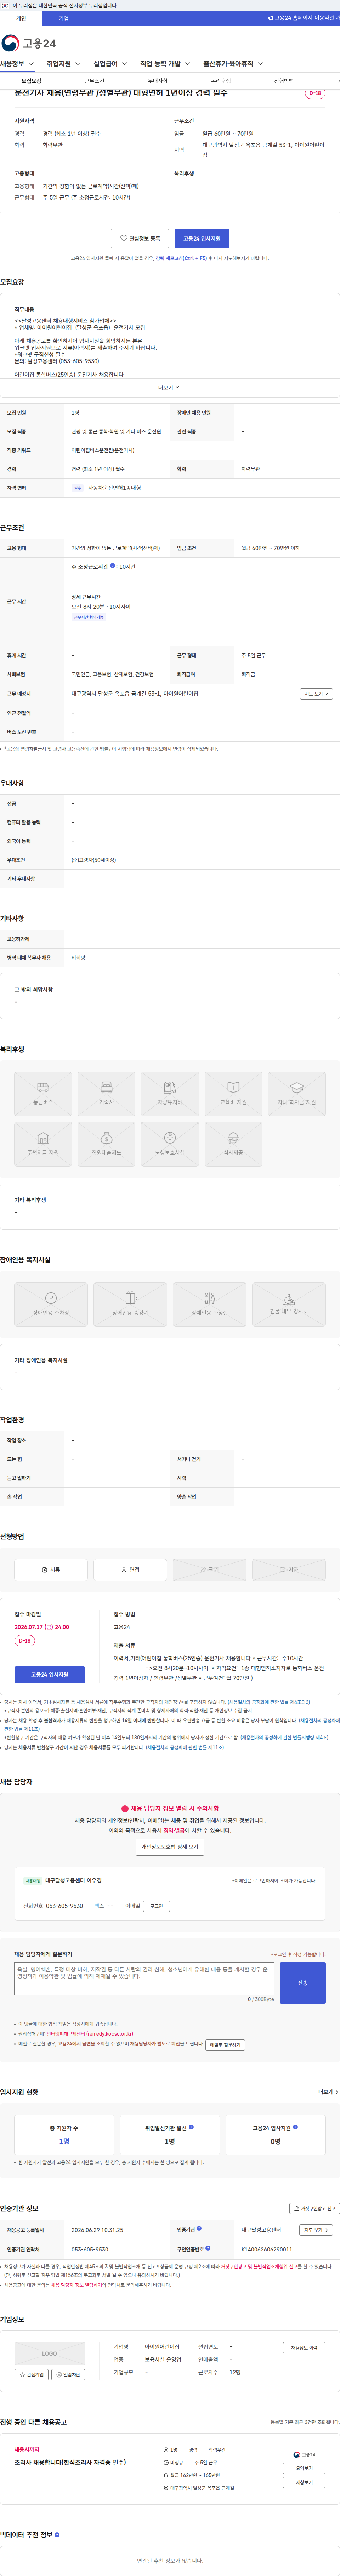Click the top 고용24 입사지원 button

tap(201, 238)
